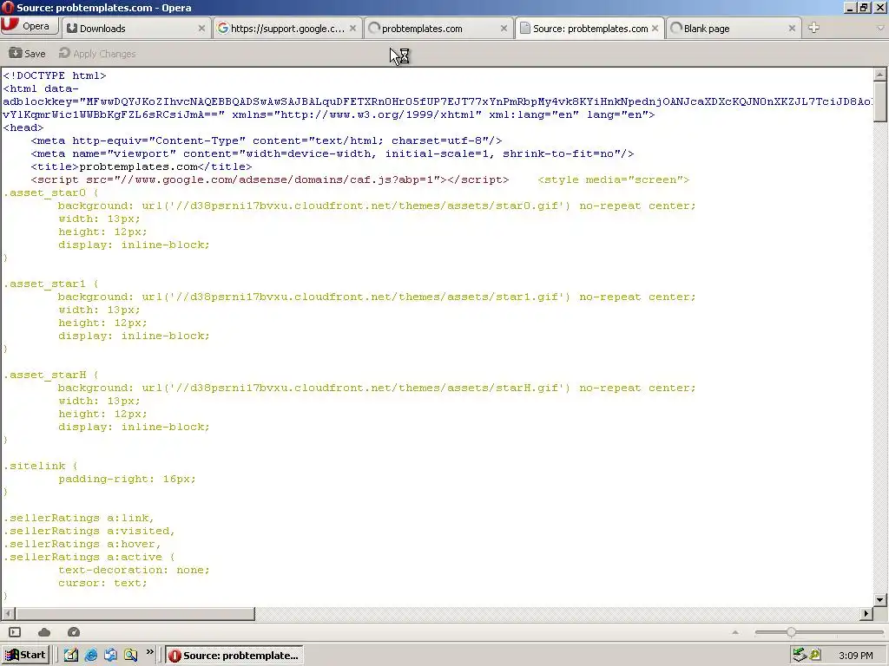Click the Apply Changes button
Image resolution: width=889 pixels, height=666 pixels.
[x=97, y=53]
